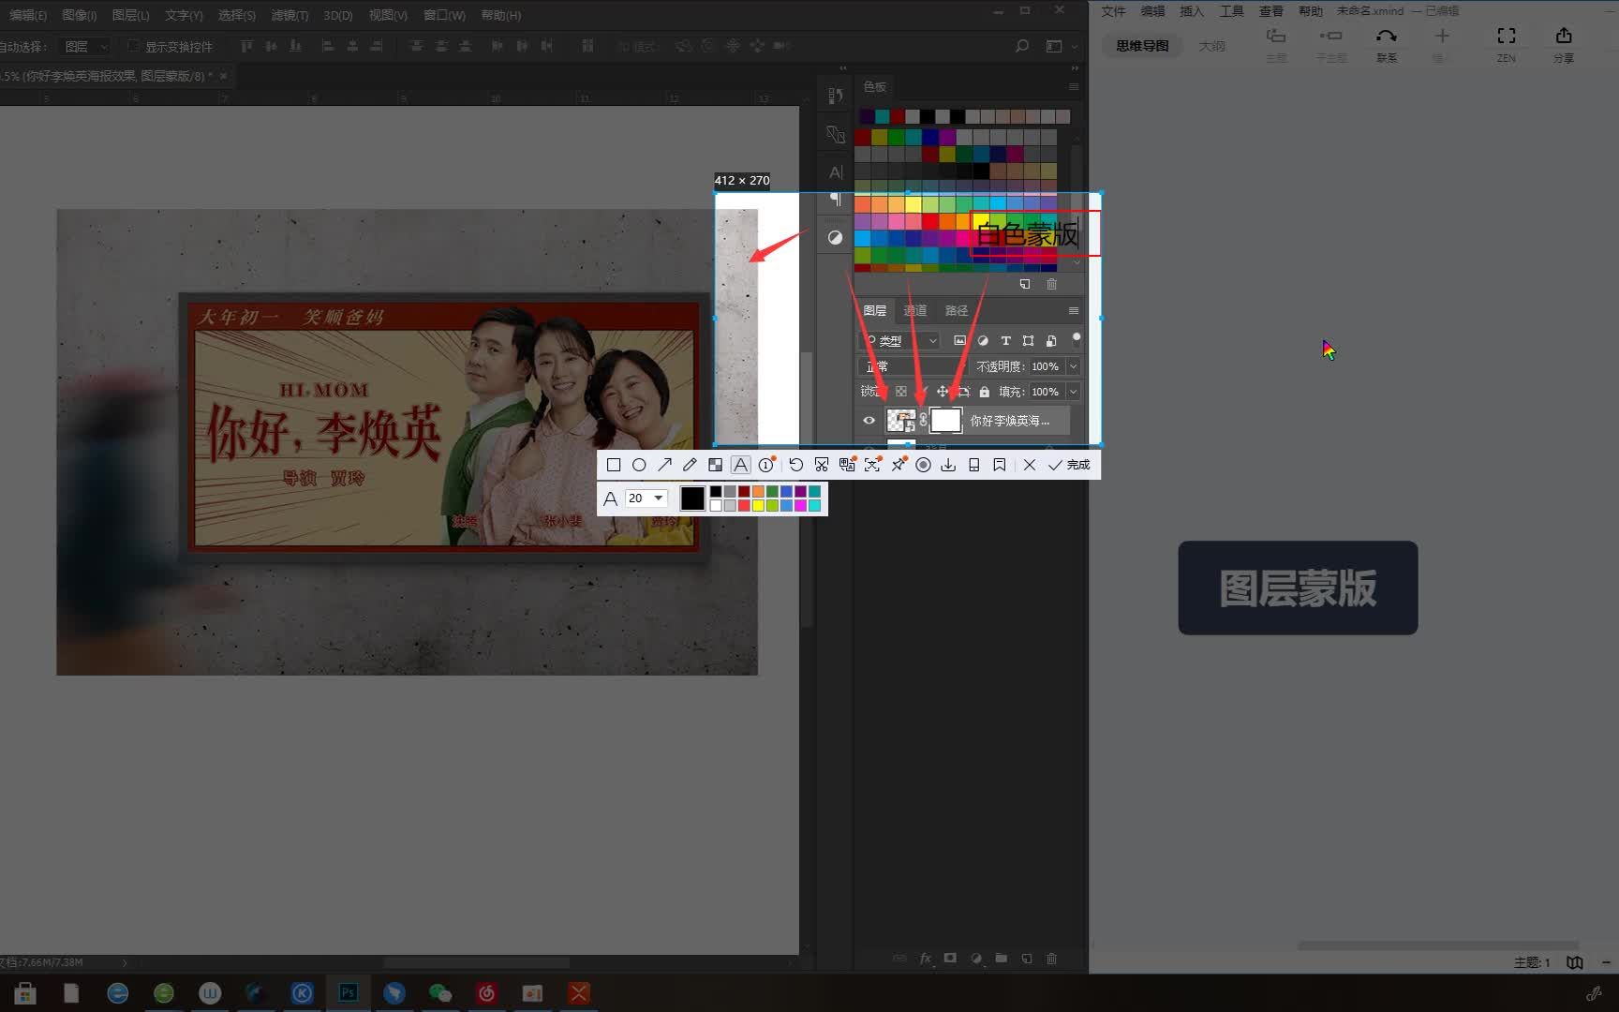Filter layers by shape layers

(x=1028, y=341)
